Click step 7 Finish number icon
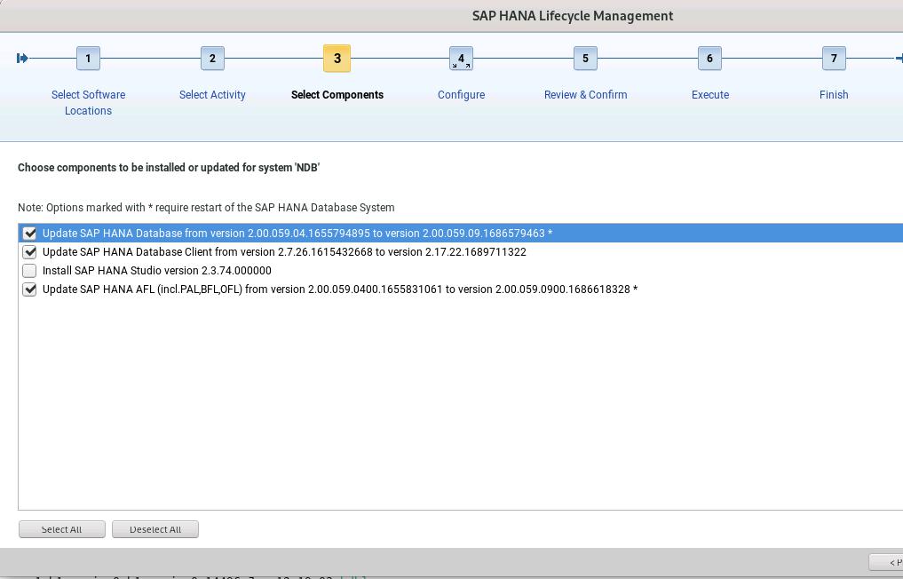The width and height of the screenshot is (903, 579). (x=834, y=59)
